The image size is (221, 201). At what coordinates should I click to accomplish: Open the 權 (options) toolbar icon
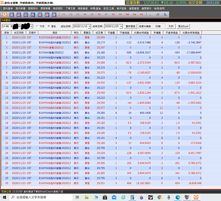pos(26,14)
